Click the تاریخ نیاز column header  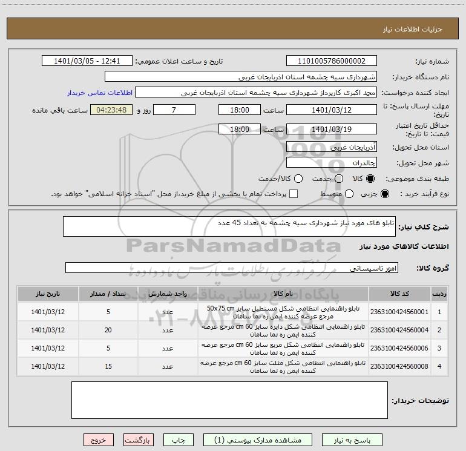pyautogui.click(x=48, y=294)
